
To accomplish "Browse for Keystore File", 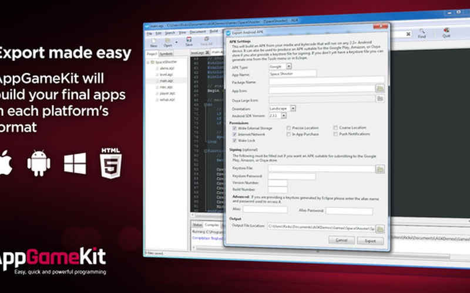I will [x=380, y=169].
